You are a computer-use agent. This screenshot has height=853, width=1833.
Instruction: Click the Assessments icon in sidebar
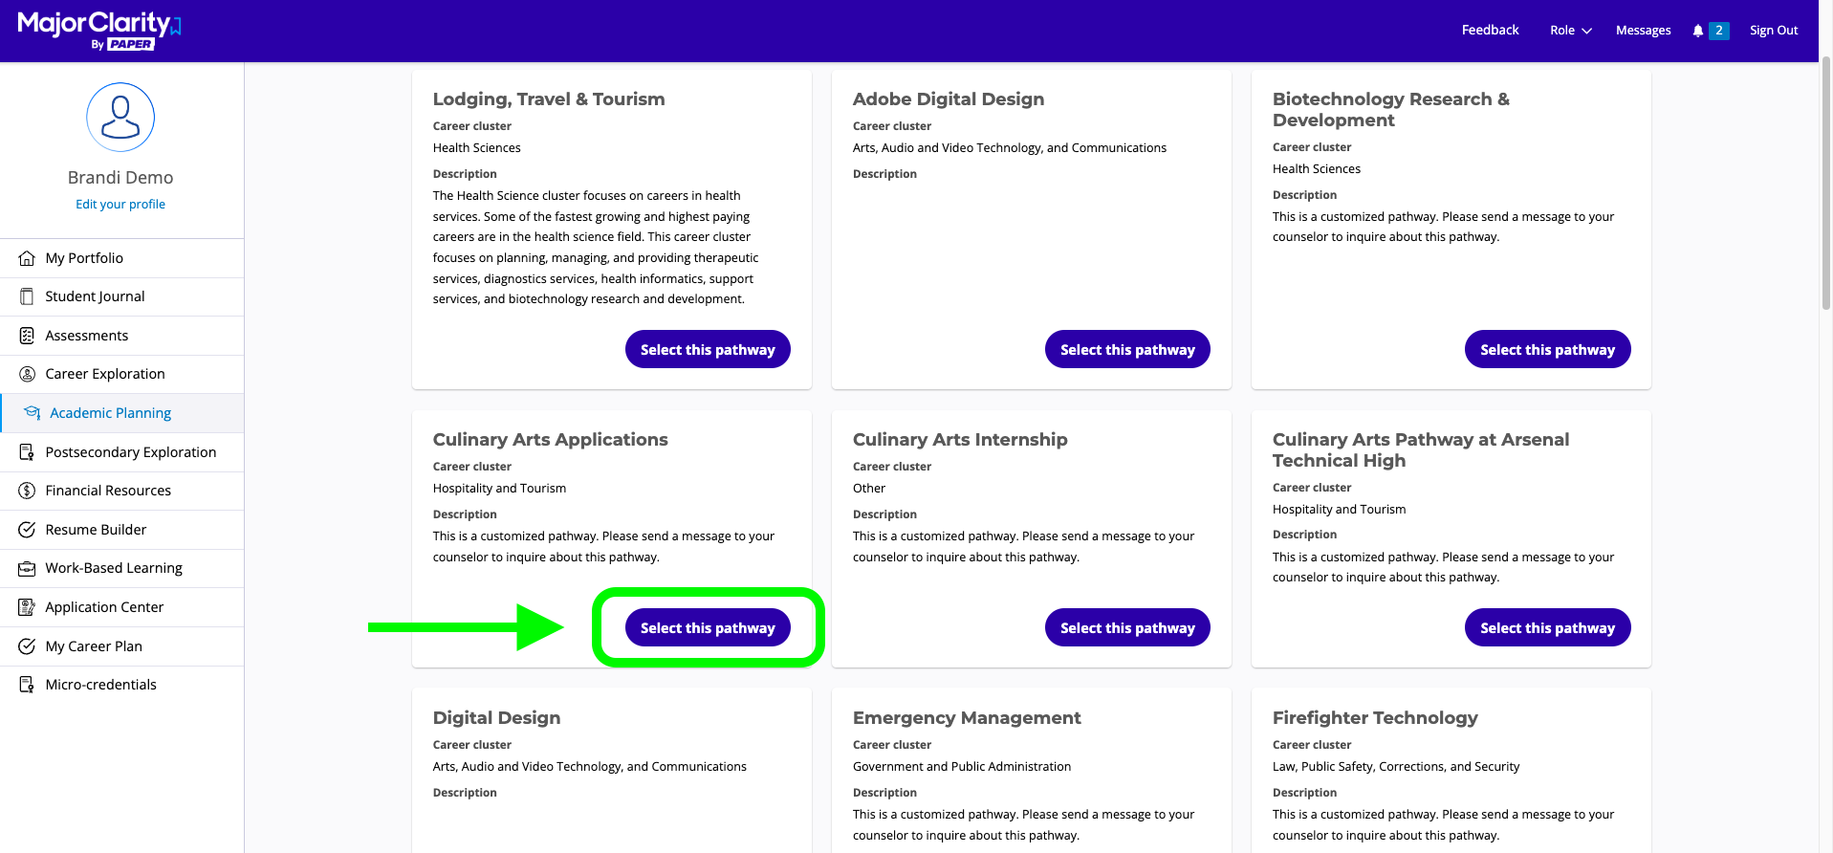[27, 336]
